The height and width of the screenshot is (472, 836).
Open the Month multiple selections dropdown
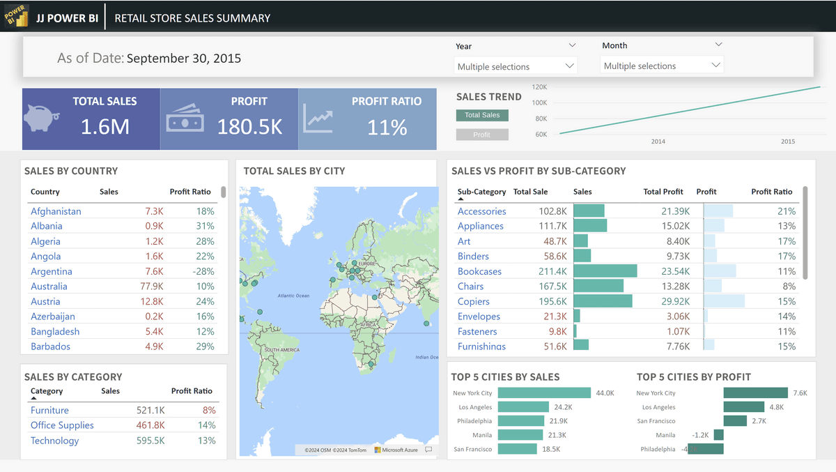[662, 66]
